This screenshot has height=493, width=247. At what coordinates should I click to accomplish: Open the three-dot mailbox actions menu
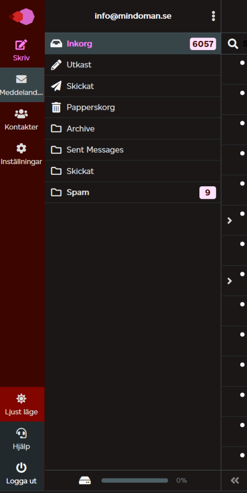tap(213, 16)
